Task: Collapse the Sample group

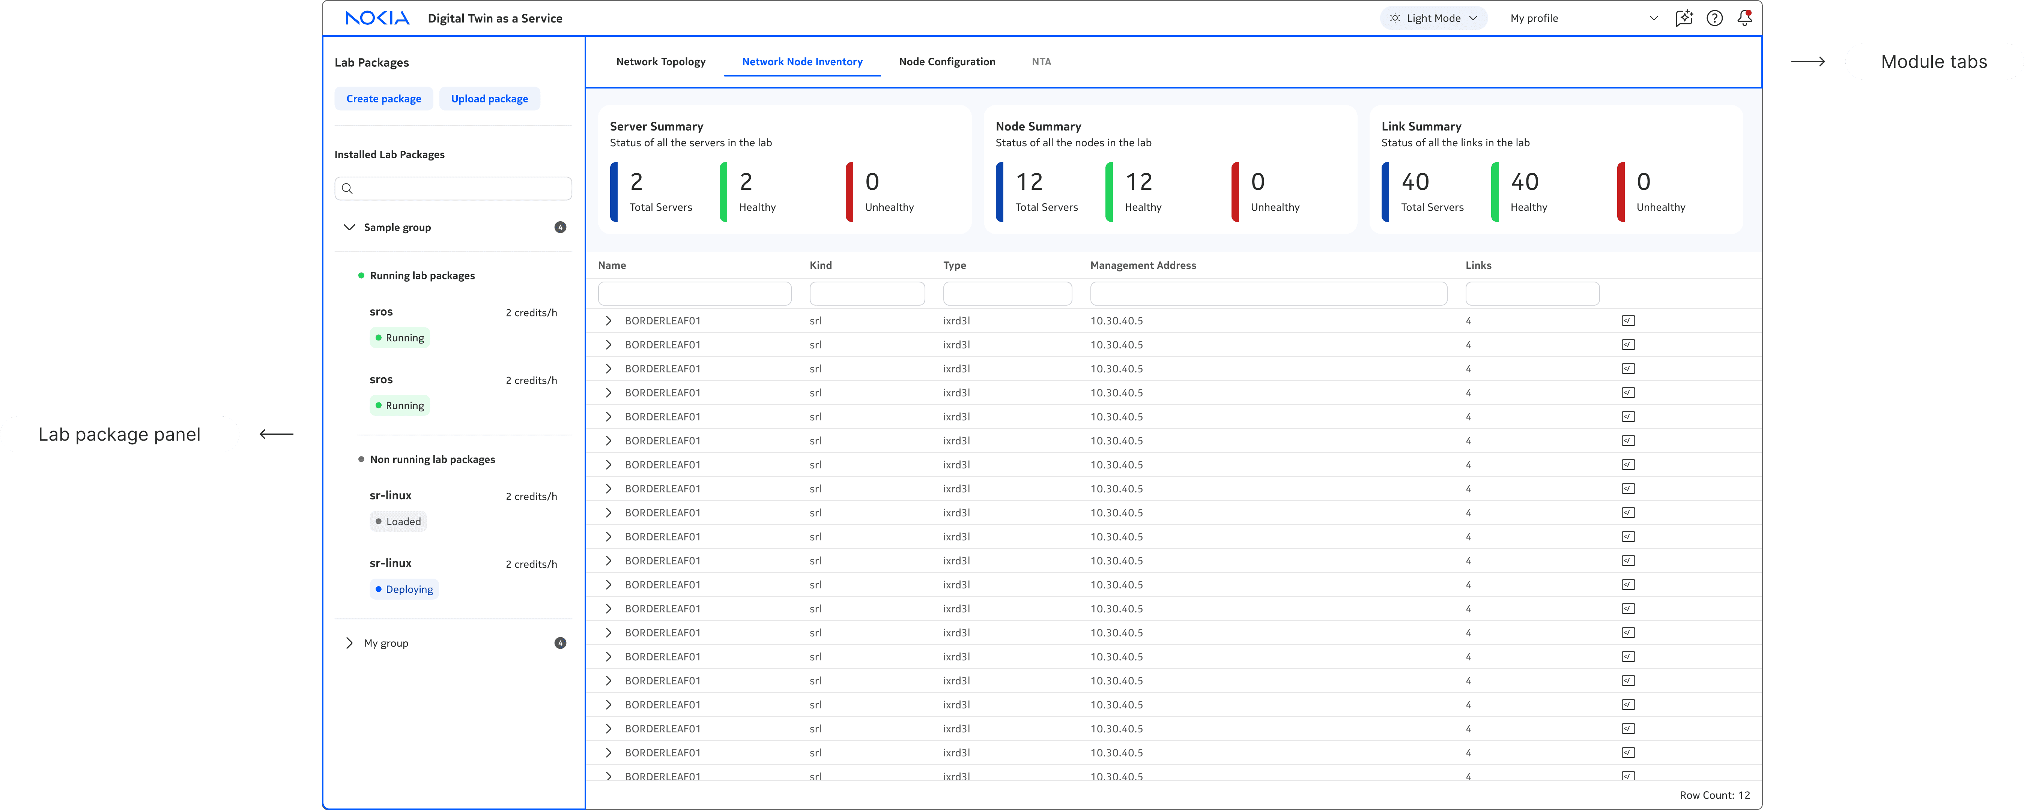Action: 350,227
